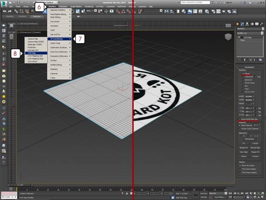Open the Modify tab in command panel

pyautogui.click(x=242, y=24)
